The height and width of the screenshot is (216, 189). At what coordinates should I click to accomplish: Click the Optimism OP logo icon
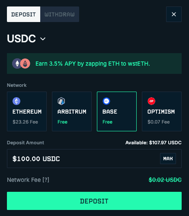pyautogui.click(x=151, y=101)
